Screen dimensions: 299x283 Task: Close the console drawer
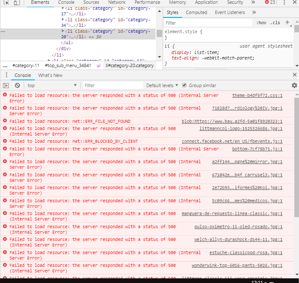[x=295, y=75]
